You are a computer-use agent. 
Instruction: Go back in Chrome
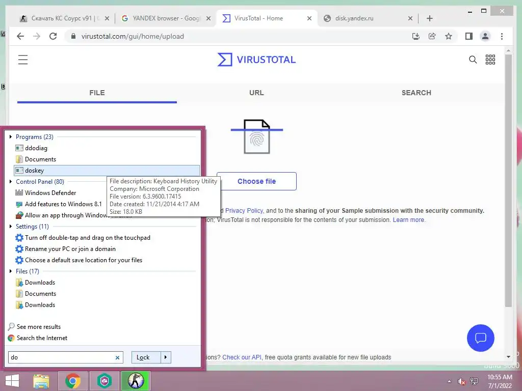point(20,36)
